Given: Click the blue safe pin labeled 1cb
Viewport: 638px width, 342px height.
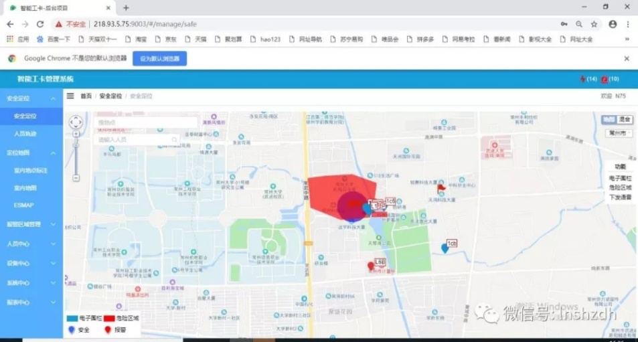Looking at the screenshot, I should (x=445, y=248).
